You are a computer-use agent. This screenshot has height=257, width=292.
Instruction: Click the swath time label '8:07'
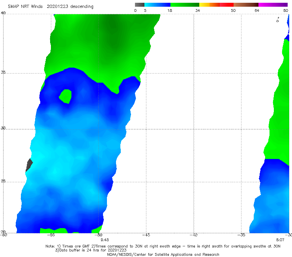(x=280, y=240)
